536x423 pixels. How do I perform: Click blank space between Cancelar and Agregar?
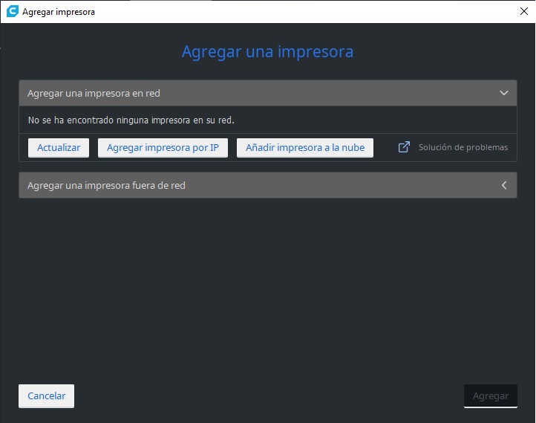pyautogui.click(x=267, y=395)
